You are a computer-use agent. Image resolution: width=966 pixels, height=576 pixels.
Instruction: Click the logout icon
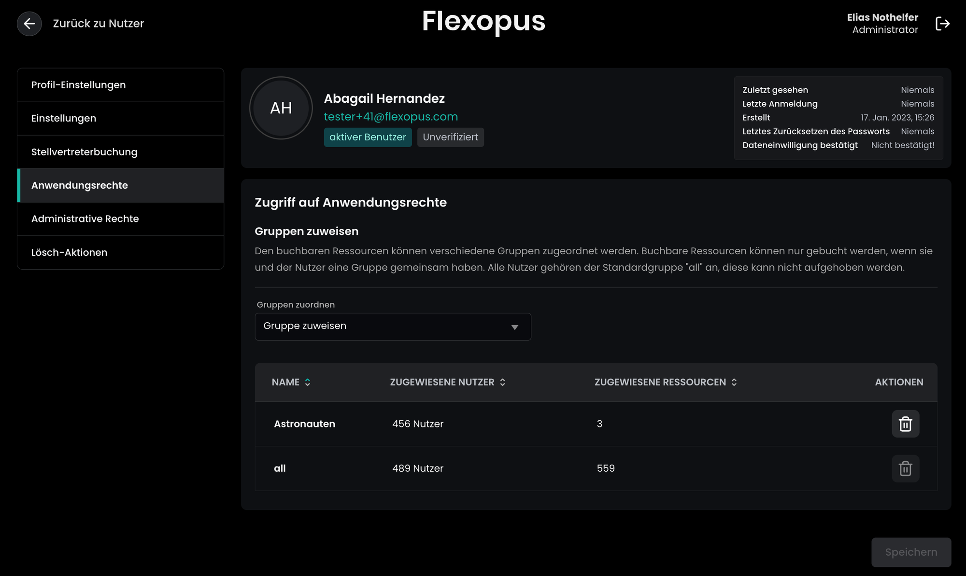942,24
